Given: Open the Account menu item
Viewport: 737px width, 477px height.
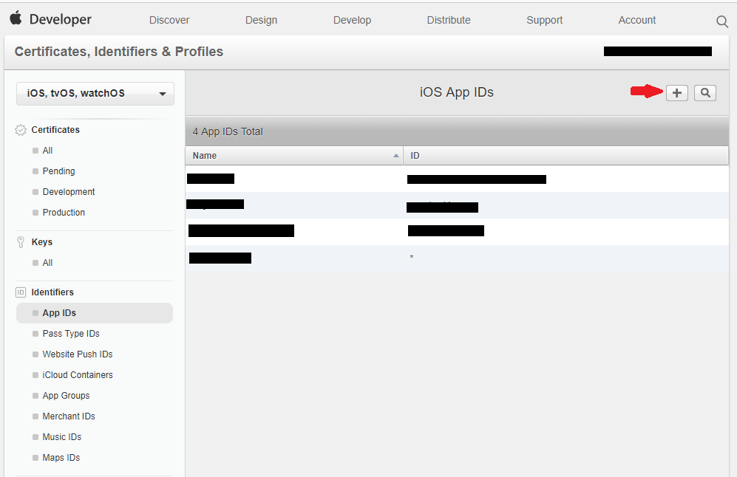Looking at the screenshot, I should point(636,20).
